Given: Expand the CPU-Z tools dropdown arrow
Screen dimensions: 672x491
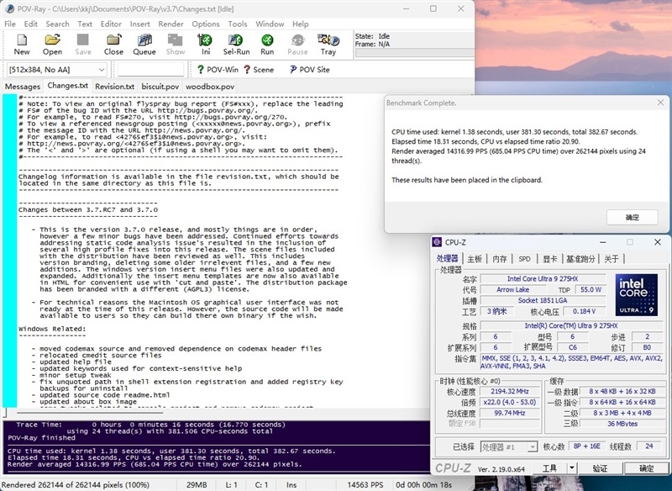Looking at the screenshot, I should 572,468.
